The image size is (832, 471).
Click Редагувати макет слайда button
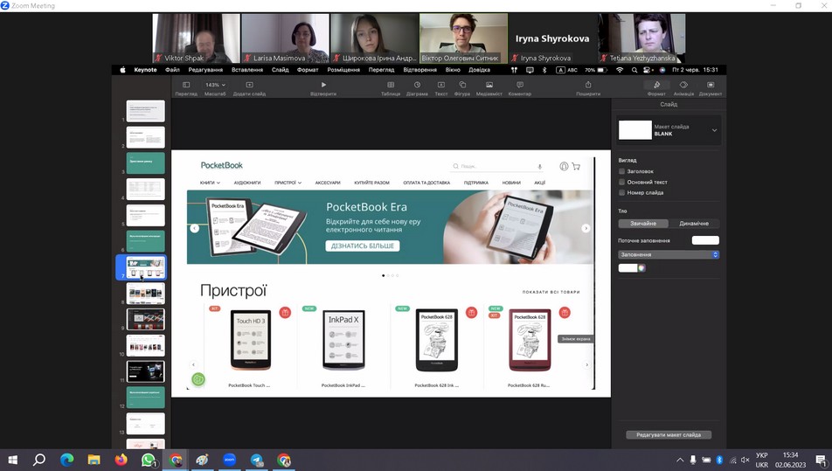coord(669,434)
